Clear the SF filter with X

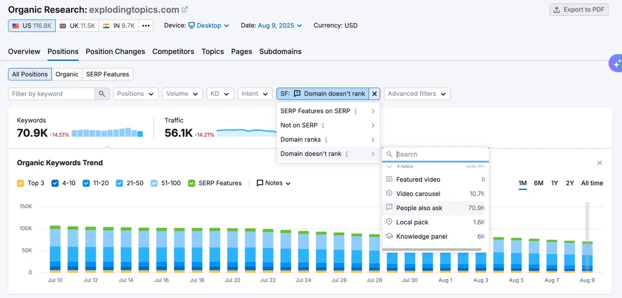(375, 94)
